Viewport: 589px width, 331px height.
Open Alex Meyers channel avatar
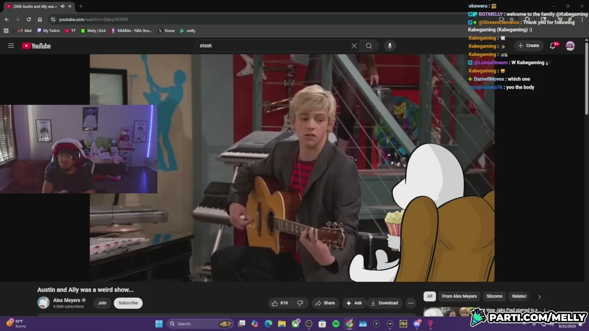tap(44, 302)
